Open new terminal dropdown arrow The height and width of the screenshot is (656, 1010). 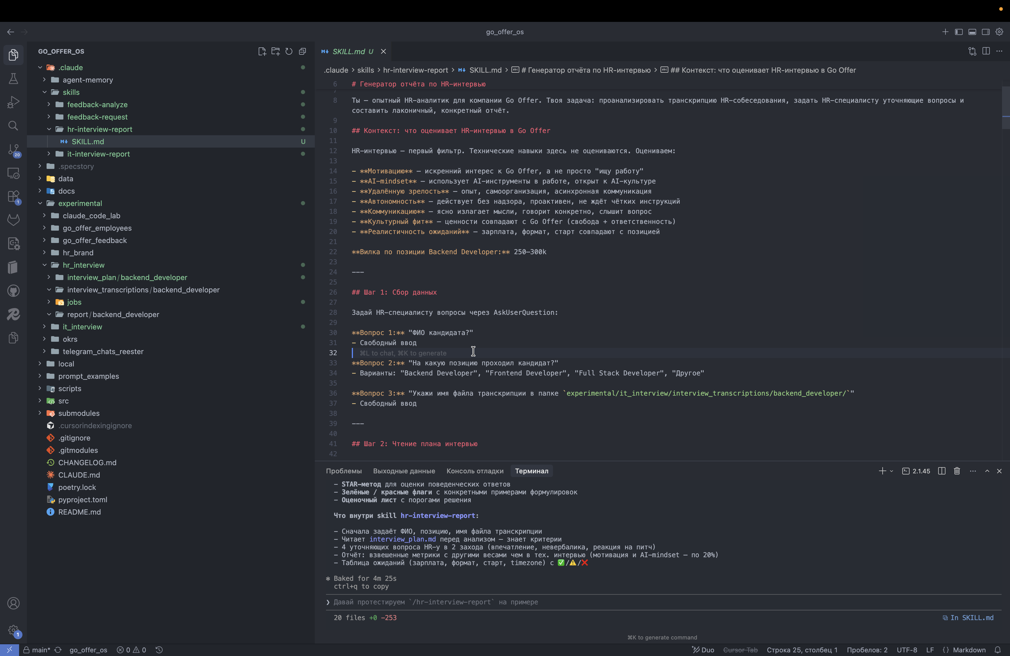pos(892,471)
